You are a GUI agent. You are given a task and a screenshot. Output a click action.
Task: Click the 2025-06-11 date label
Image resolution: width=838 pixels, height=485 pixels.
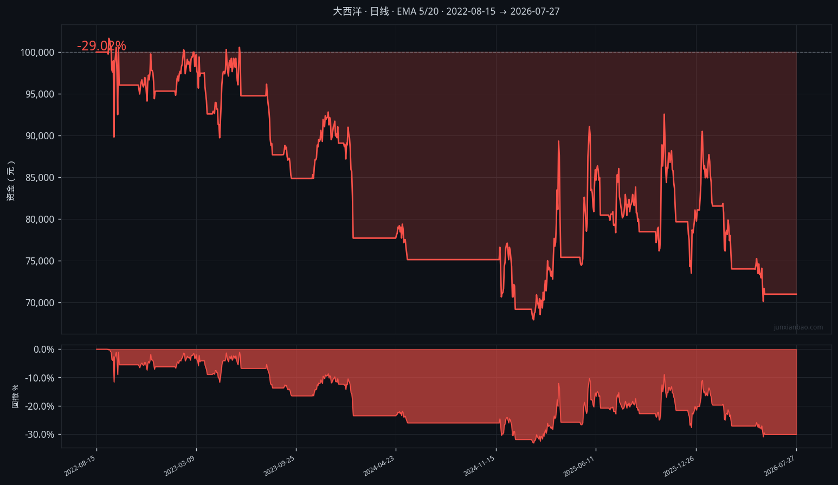pyautogui.click(x=579, y=466)
